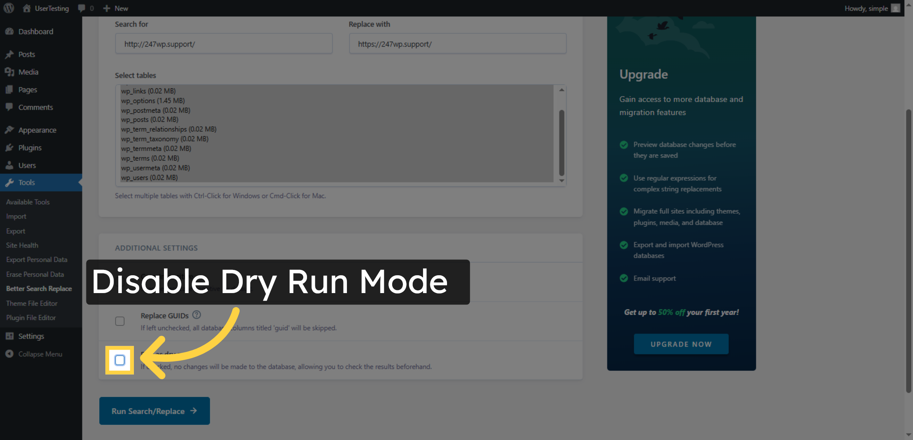Click the help icon next to Replace GUIDs
Viewport: 913px width, 440px height.
tap(197, 314)
